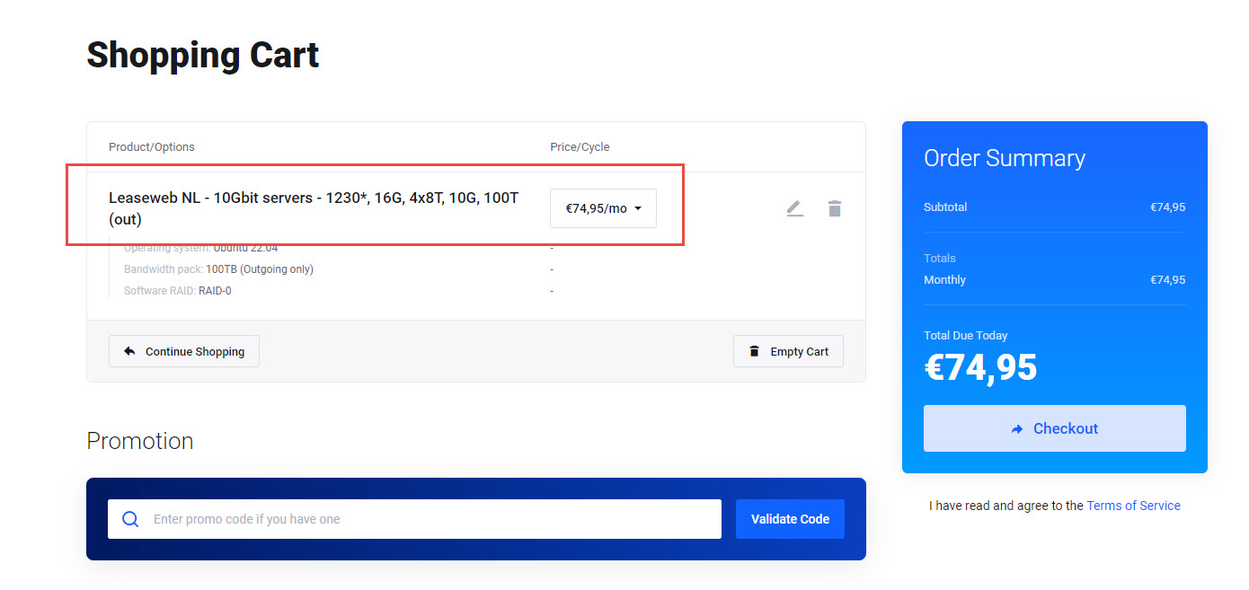This screenshot has width=1249, height=590.
Task: Click the caret arrow on the price selector
Action: (638, 209)
